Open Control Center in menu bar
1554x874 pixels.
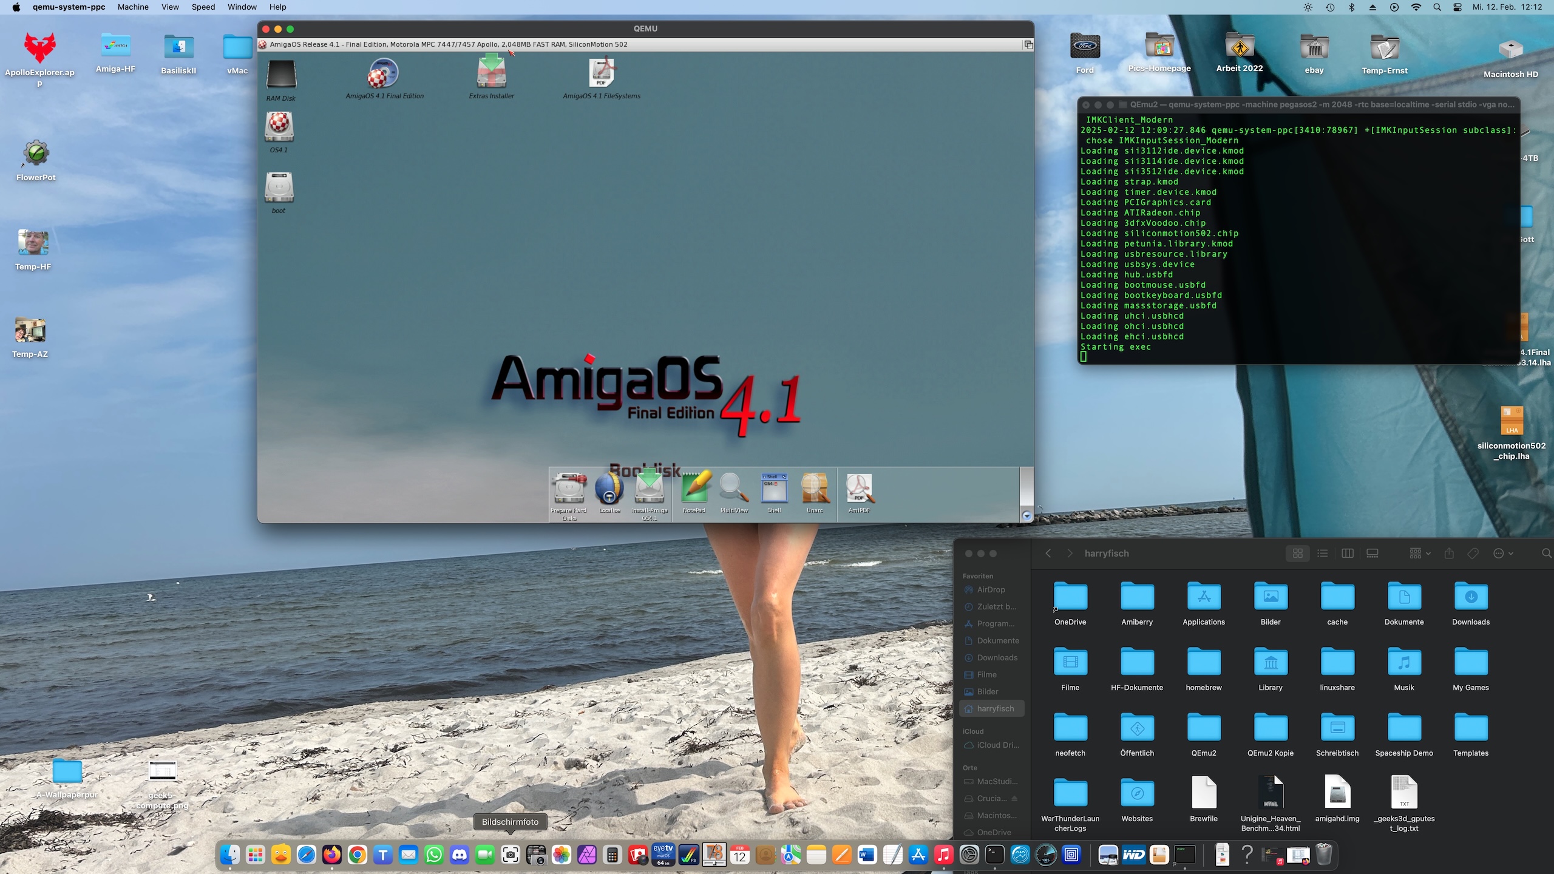pos(1457,7)
